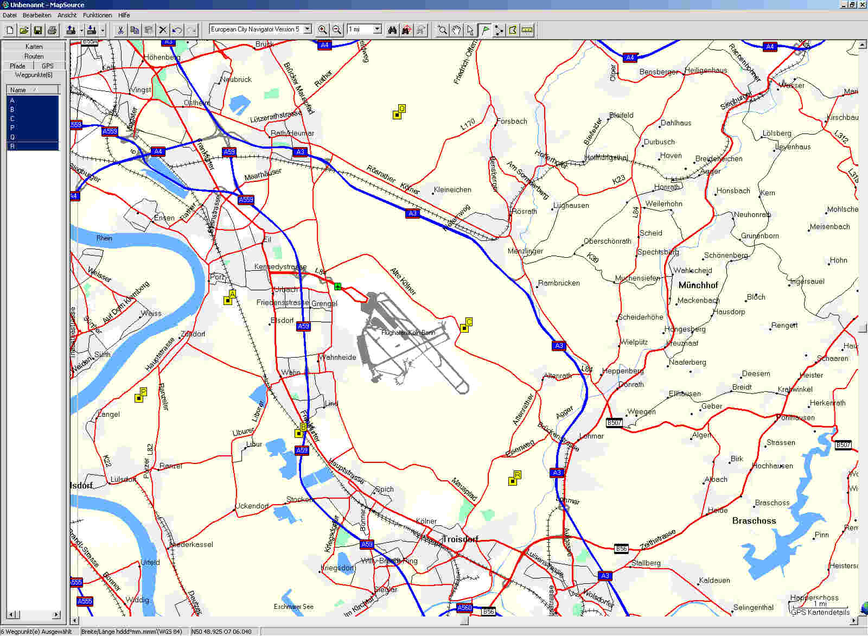Select the Hand pan tool
The height and width of the screenshot is (636, 868).
click(x=456, y=30)
